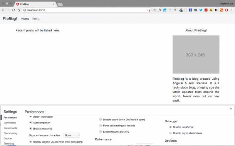Open the Editor nav link

click(37, 19)
